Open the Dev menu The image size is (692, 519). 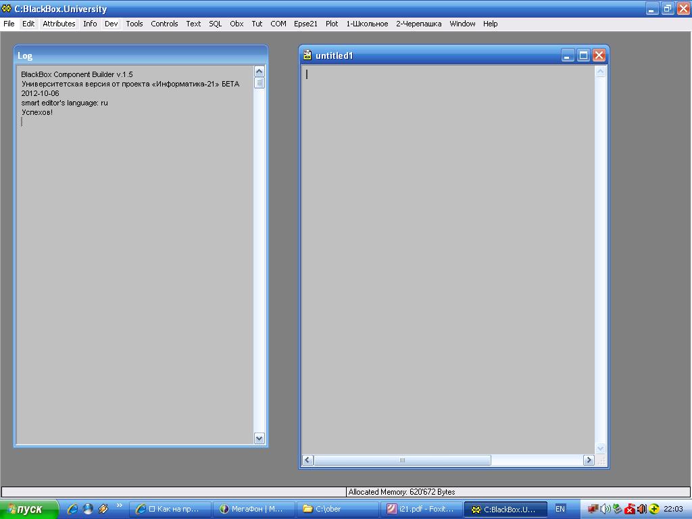[x=111, y=24]
